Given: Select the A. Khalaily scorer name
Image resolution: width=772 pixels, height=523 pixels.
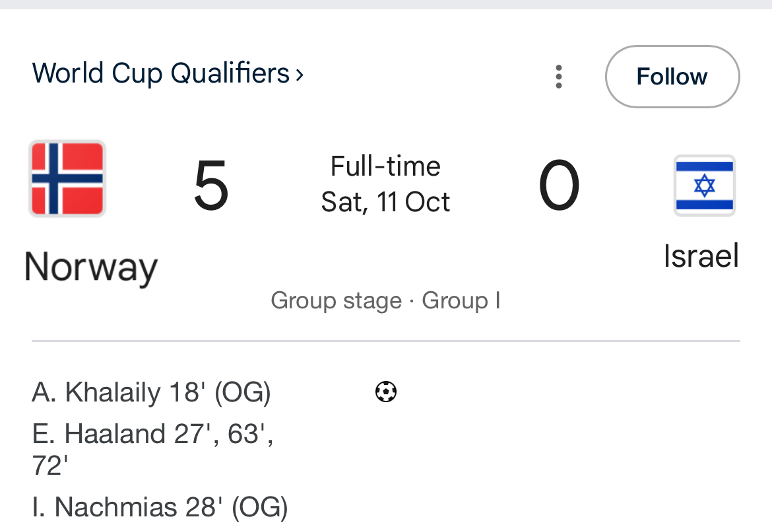Looking at the screenshot, I should pyautogui.click(x=96, y=392).
